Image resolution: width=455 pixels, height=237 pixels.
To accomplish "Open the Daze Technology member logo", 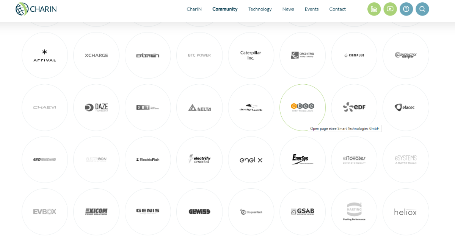I will click(96, 107).
